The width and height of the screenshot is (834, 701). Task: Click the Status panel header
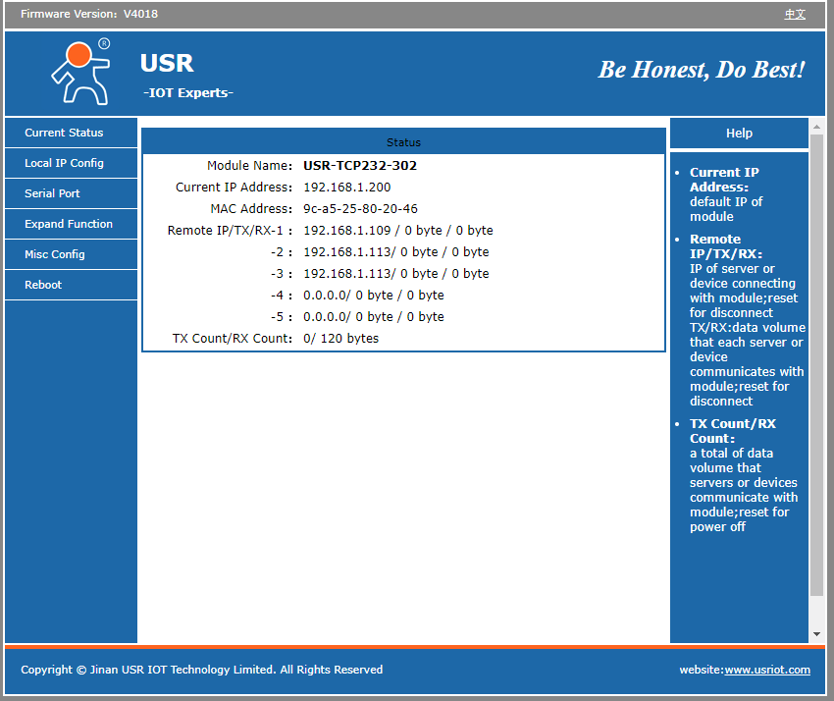click(x=403, y=142)
